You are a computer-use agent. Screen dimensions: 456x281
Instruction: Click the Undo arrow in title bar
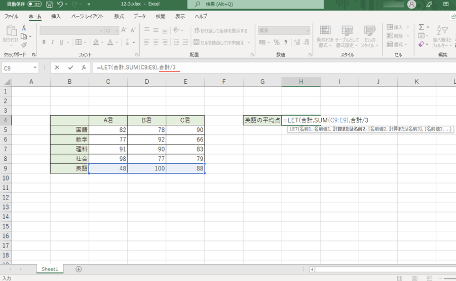pyautogui.click(x=61, y=5)
